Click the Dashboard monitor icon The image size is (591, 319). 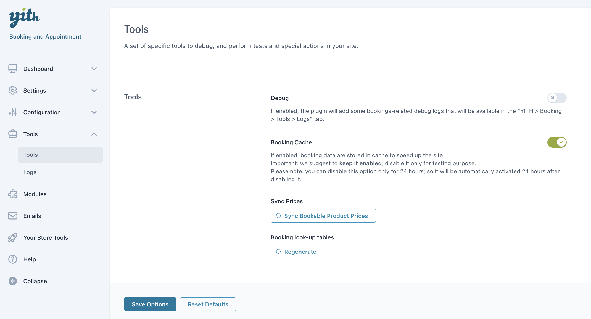13,69
